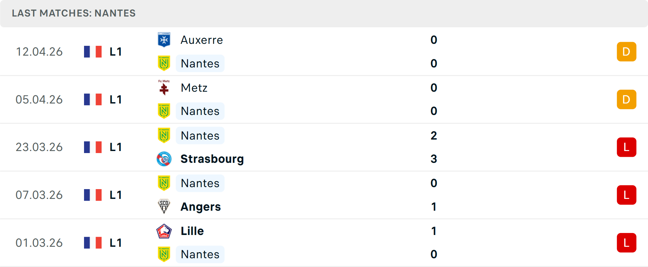This screenshot has height=267, width=648.
Task: Open the Lille team link
Action: (192, 231)
